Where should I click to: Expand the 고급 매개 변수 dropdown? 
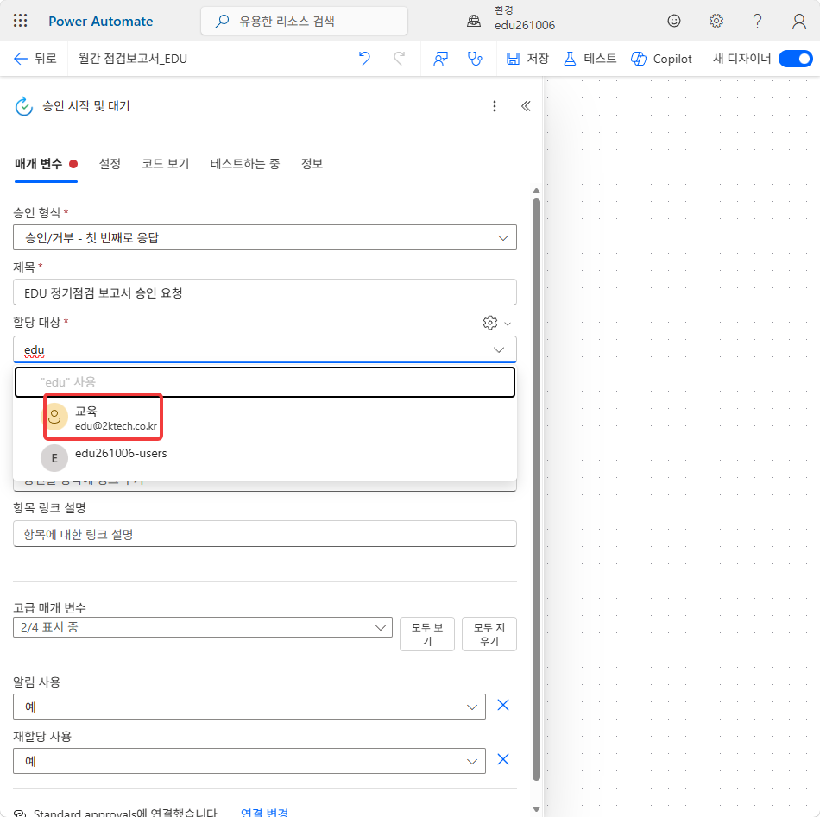202,627
